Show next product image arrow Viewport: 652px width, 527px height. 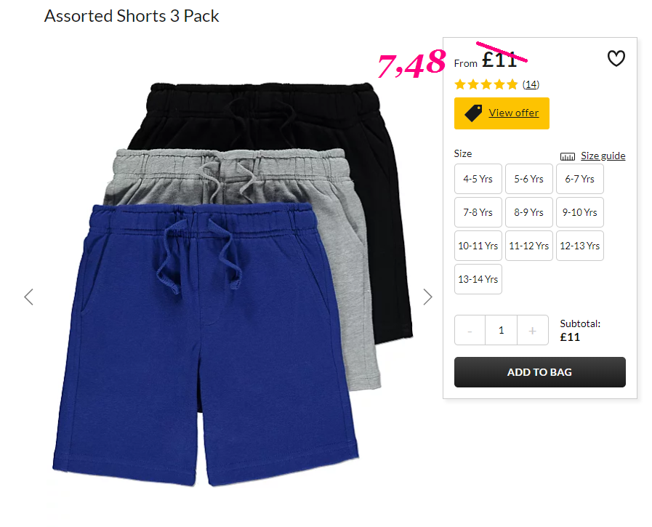427,297
